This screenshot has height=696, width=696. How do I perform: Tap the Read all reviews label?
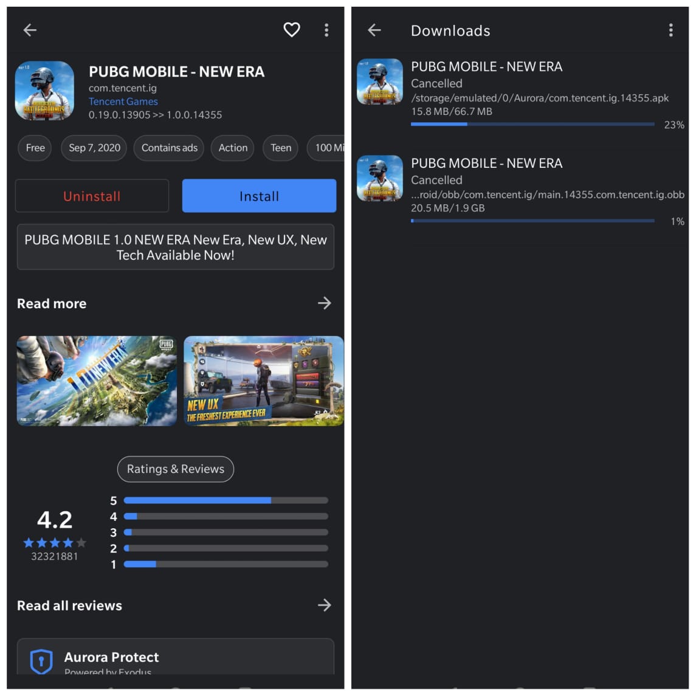[x=69, y=605]
